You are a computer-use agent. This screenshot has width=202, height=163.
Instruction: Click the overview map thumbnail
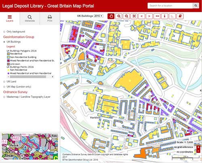[x=30, y=146]
